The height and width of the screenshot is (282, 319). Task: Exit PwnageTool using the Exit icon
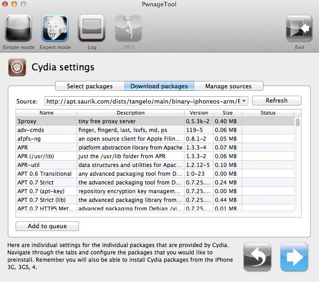(299, 29)
